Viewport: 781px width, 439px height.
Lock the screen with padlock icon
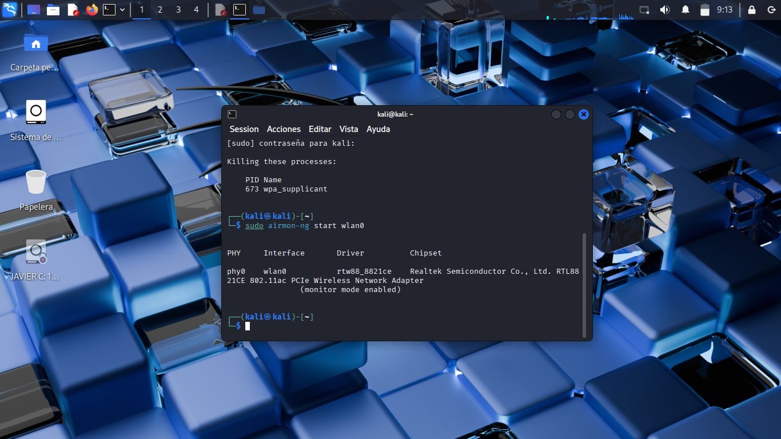coord(752,10)
